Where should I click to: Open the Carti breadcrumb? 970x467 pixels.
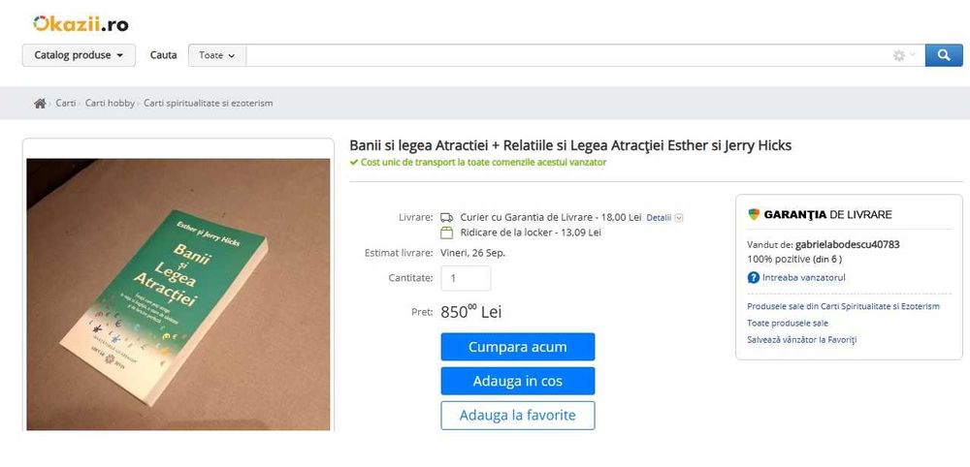(x=66, y=103)
